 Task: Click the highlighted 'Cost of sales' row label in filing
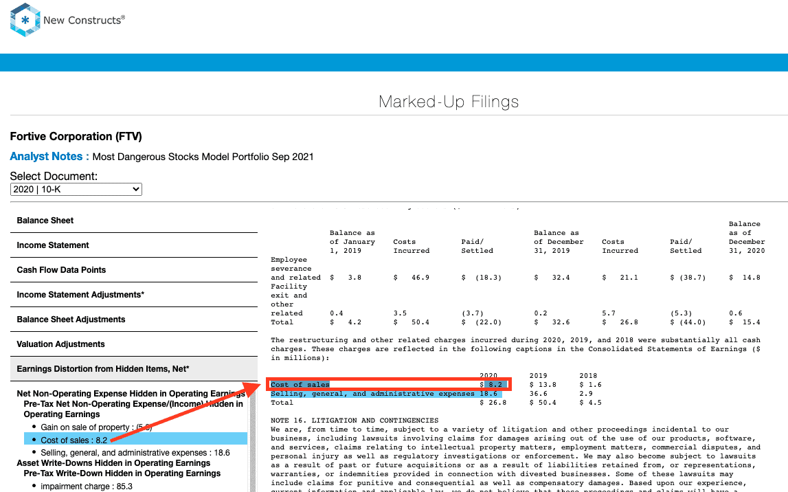pyautogui.click(x=300, y=385)
